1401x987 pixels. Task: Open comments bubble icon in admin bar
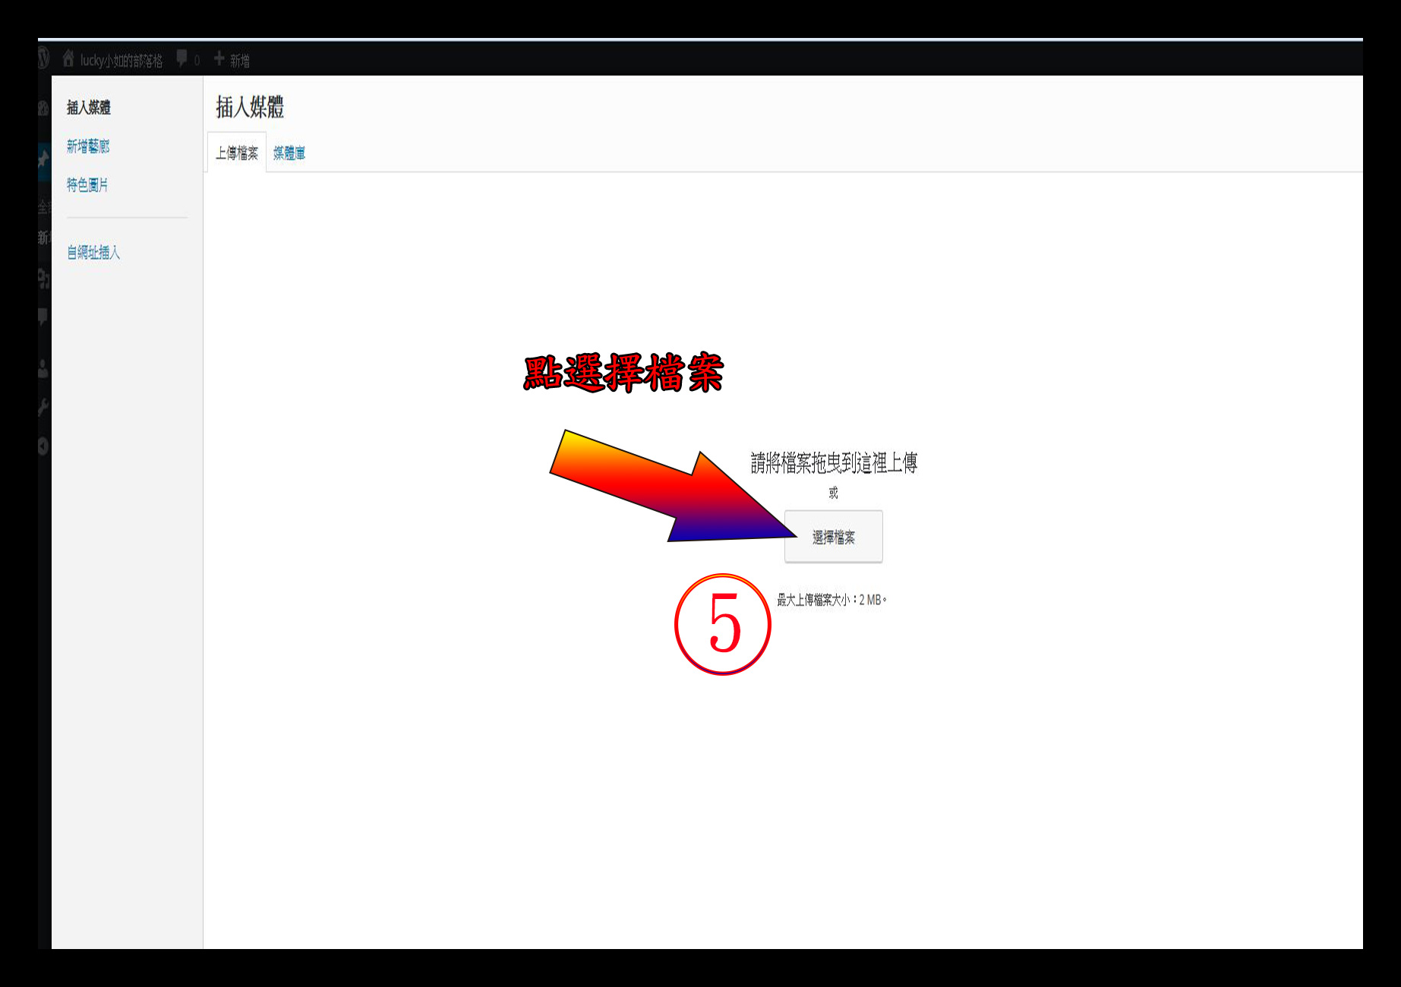pyautogui.click(x=181, y=58)
